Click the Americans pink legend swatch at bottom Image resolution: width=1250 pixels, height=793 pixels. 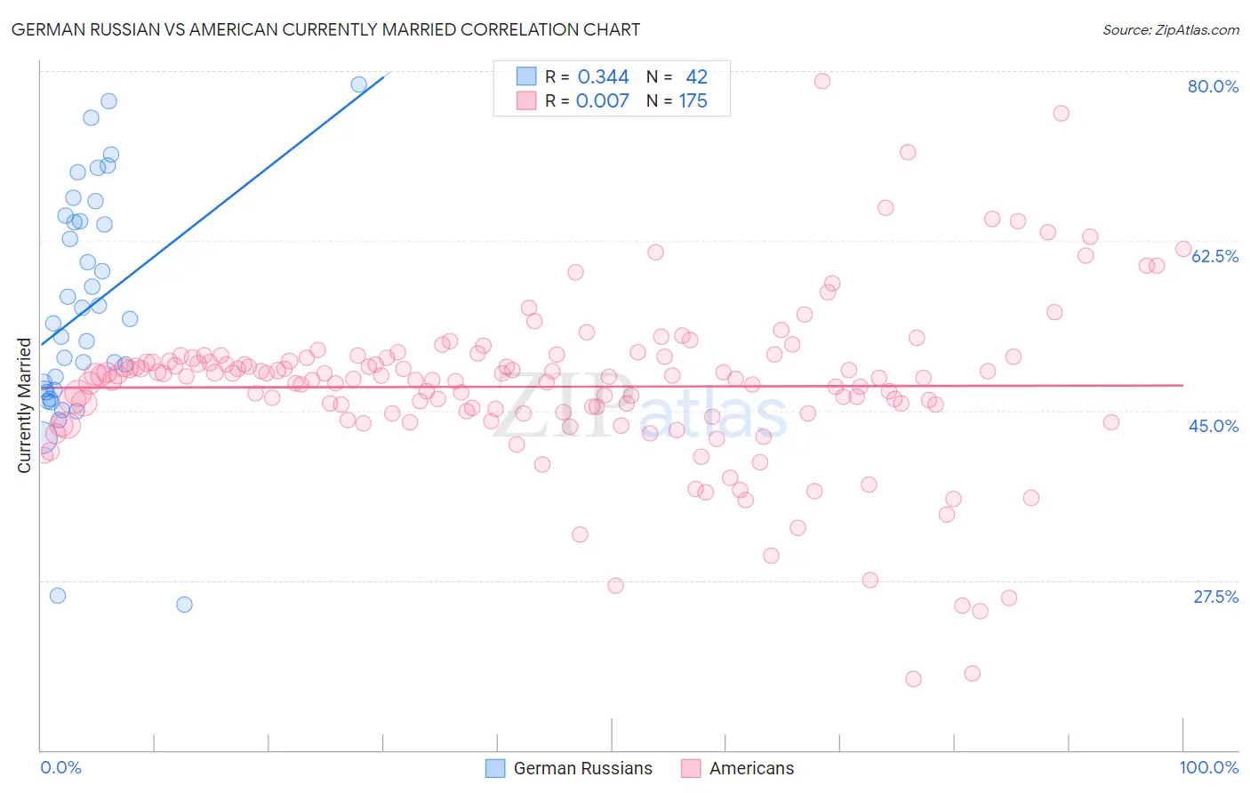click(x=691, y=768)
